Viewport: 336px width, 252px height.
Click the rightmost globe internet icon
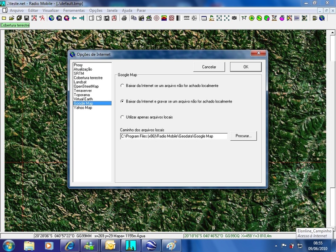[322, 18]
